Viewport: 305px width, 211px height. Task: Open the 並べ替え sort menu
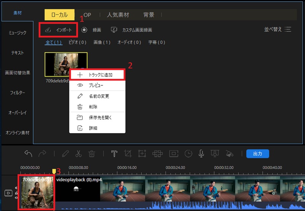pyautogui.click(x=278, y=29)
